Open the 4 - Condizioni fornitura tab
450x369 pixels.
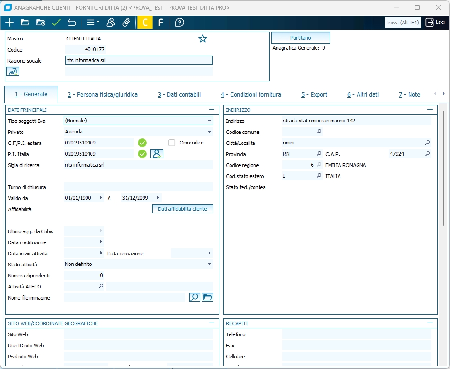pyautogui.click(x=251, y=95)
